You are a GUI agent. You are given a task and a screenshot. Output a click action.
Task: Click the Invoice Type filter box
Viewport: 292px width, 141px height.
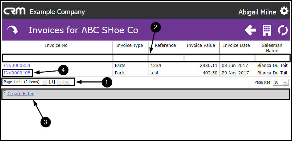[130, 57]
